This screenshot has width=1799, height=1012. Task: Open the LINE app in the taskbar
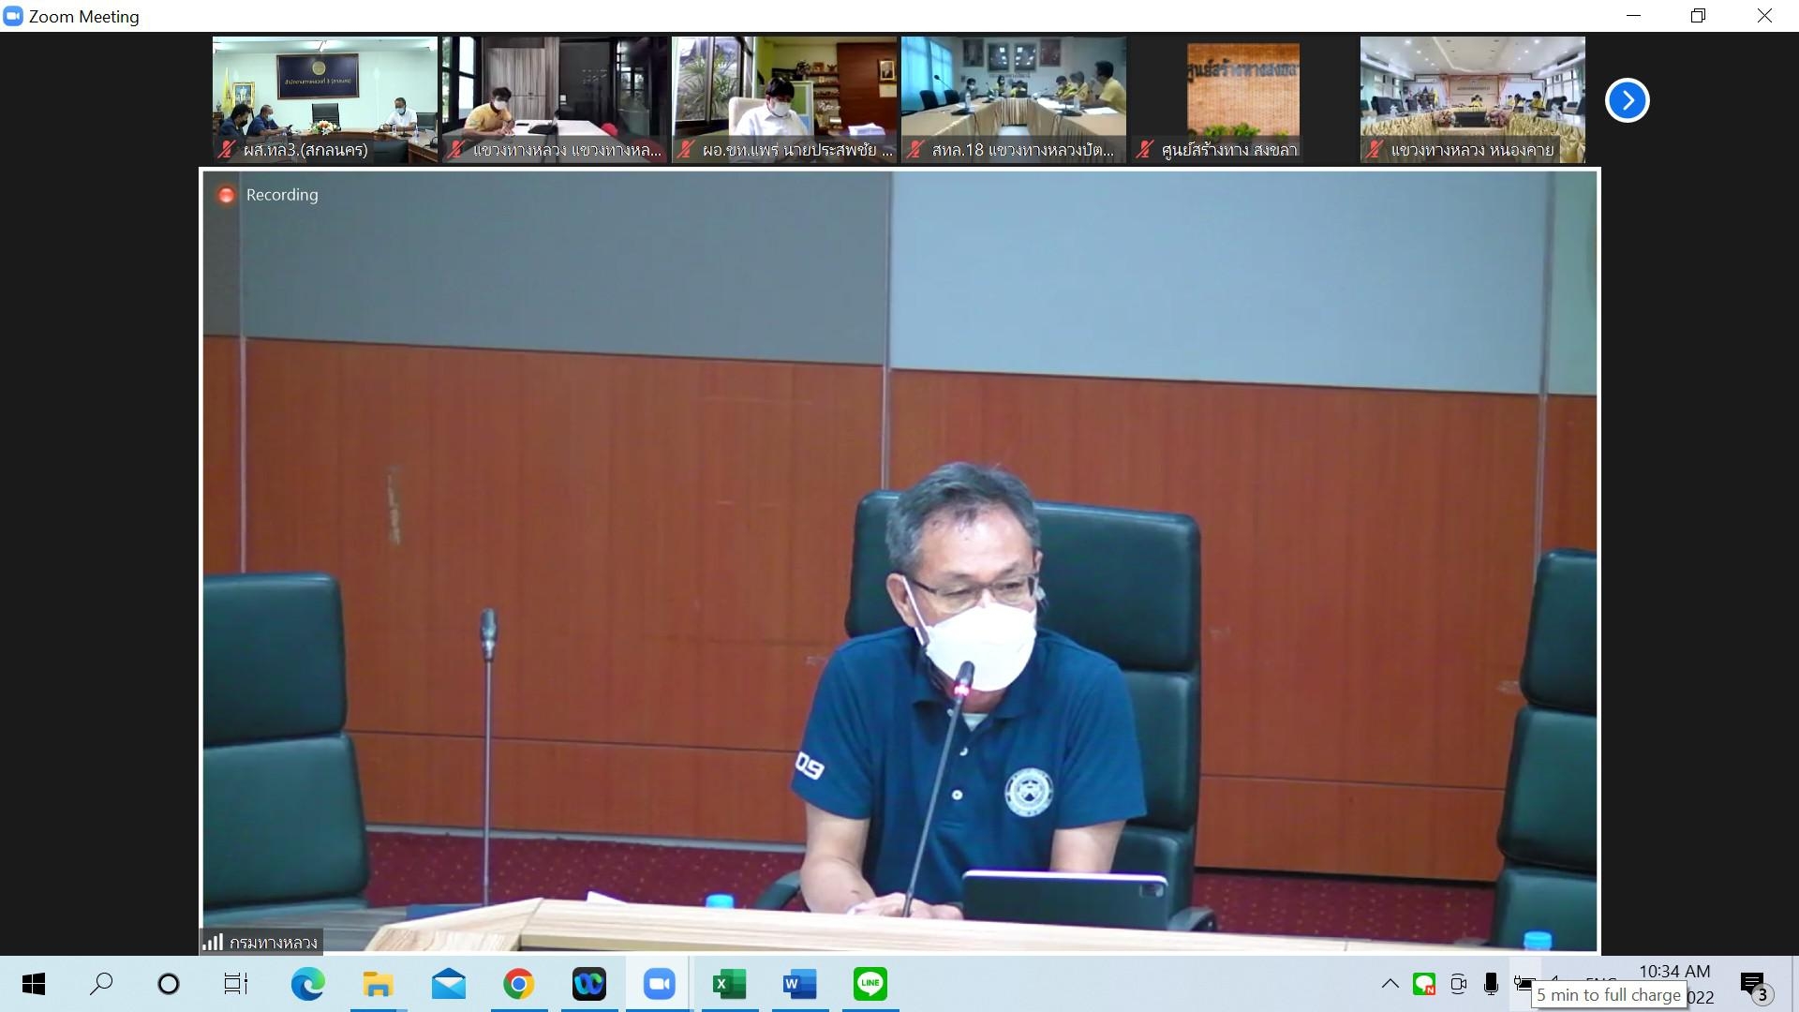pos(870,984)
